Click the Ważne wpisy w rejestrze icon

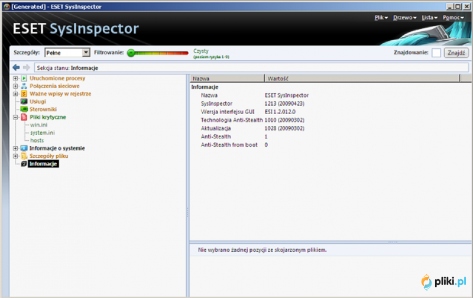click(x=24, y=94)
